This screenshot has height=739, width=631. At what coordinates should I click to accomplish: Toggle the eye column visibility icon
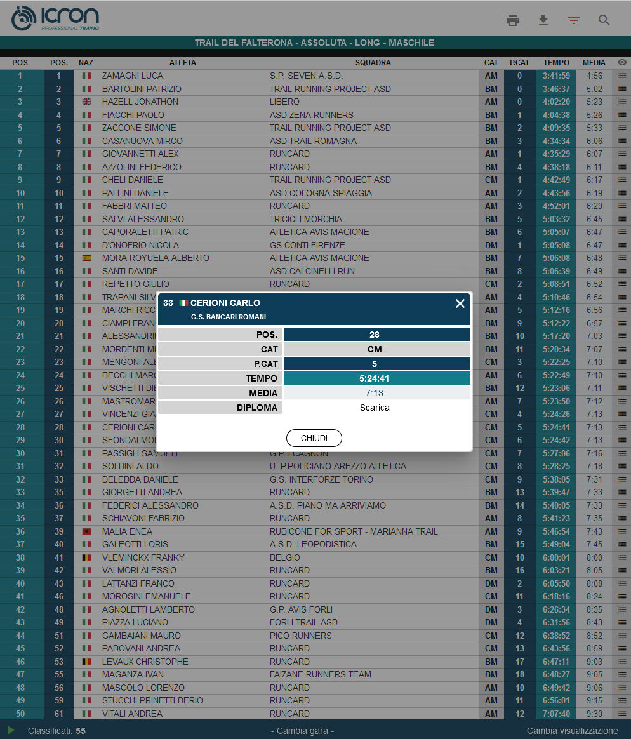coord(622,63)
